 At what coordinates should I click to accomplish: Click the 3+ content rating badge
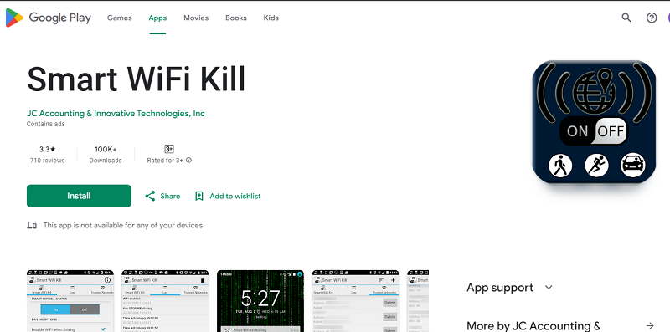pyautogui.click(x=169, y=149)
